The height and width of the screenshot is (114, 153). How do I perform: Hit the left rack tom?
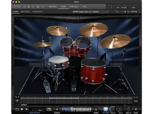tap(67, 44)
